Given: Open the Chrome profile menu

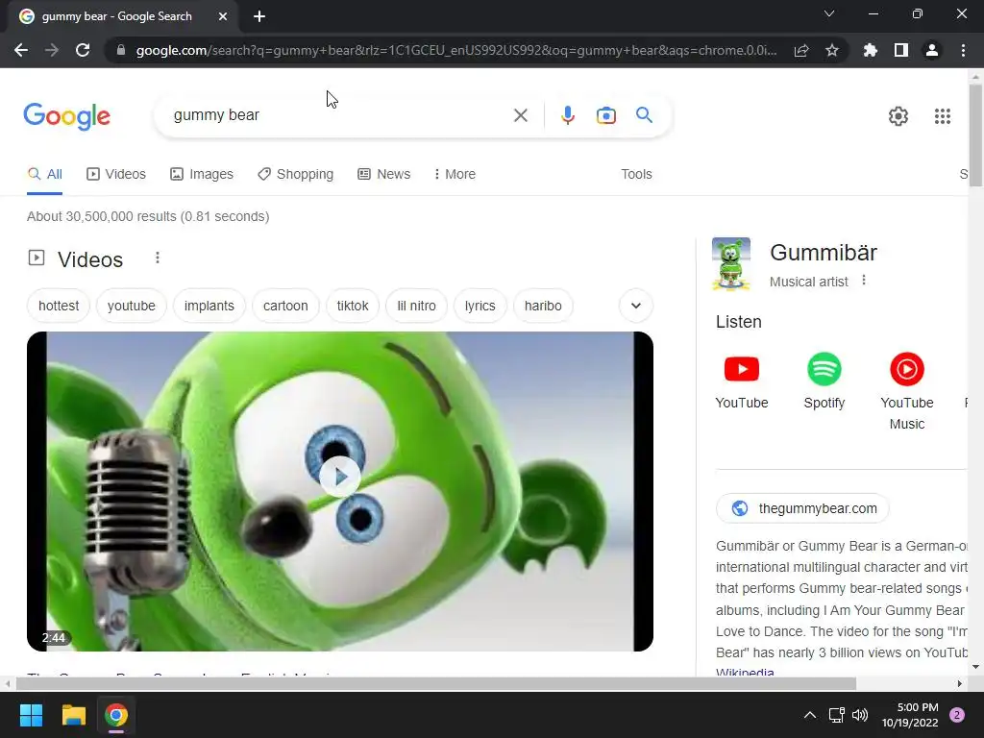Looking at the screenshot, I should coord(932,50).
